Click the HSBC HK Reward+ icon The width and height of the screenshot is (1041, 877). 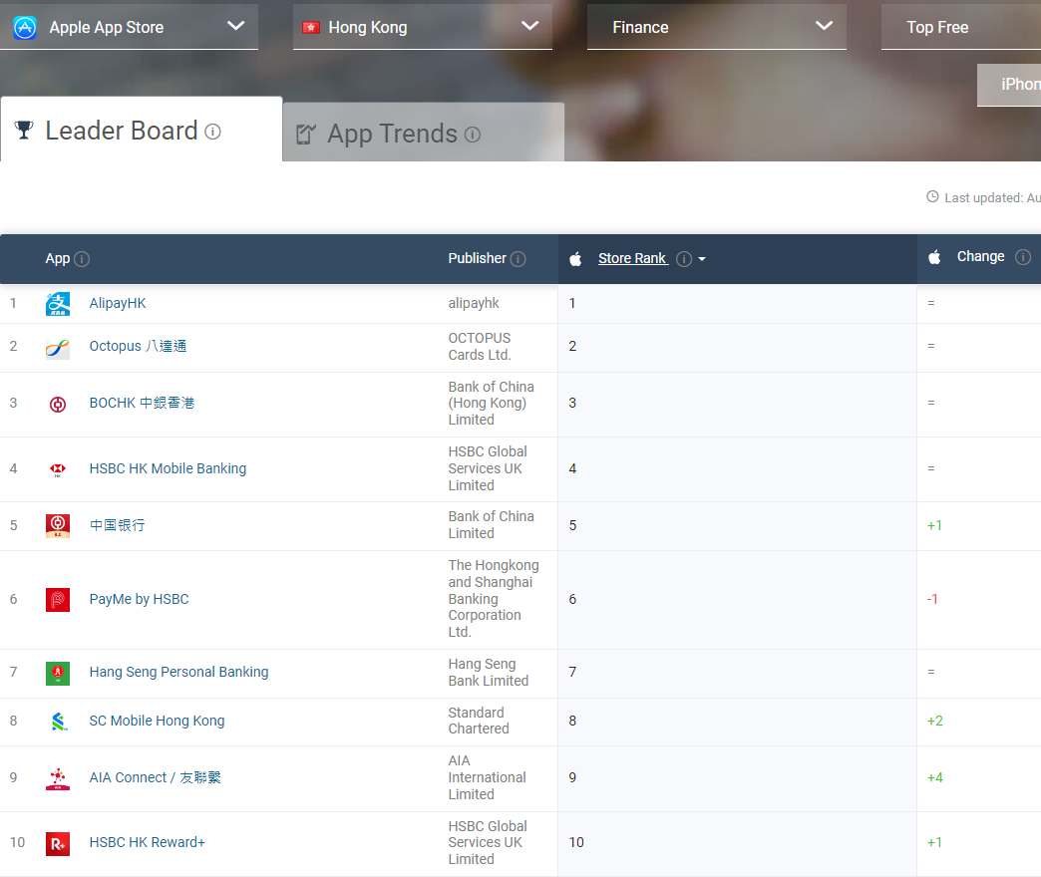[58, 844]
